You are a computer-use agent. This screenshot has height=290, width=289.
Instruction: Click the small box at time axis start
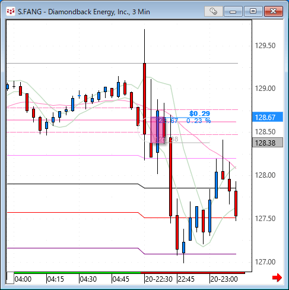10,278
